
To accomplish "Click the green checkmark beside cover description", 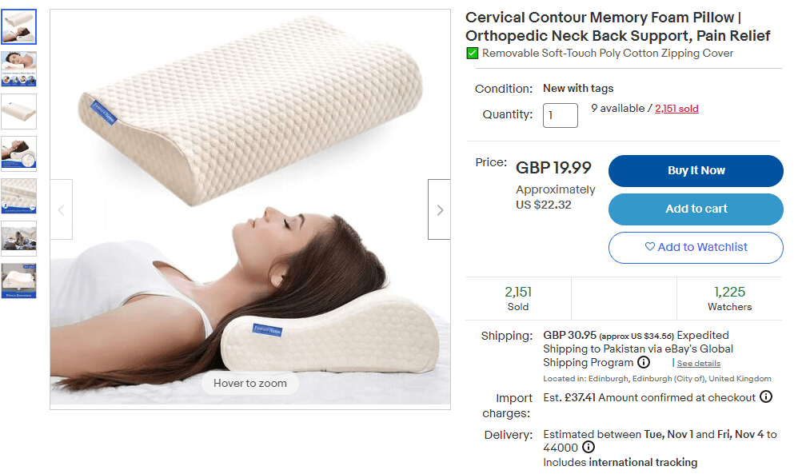I will click(x=473, y=54).
